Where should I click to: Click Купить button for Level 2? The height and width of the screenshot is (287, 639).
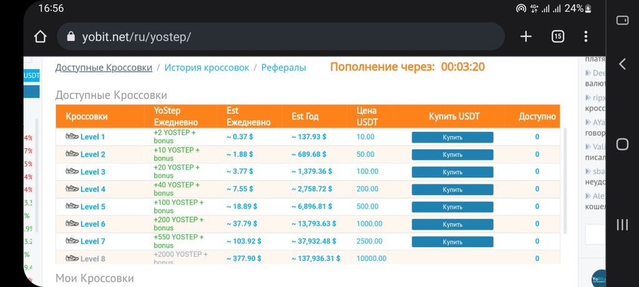pyautogui.click(x=452, y=155)
